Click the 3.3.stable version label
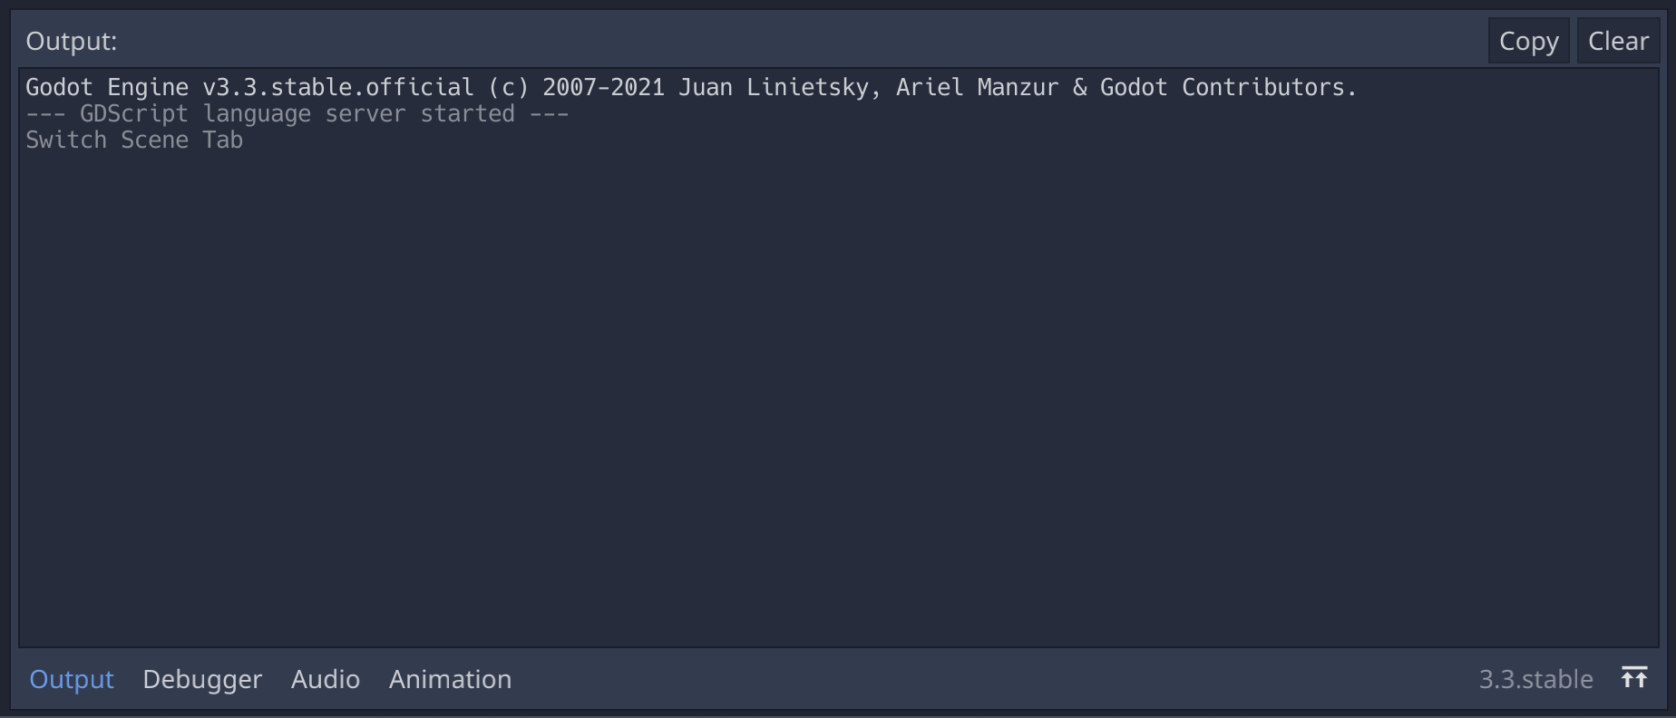 [x=1535, y=679]
